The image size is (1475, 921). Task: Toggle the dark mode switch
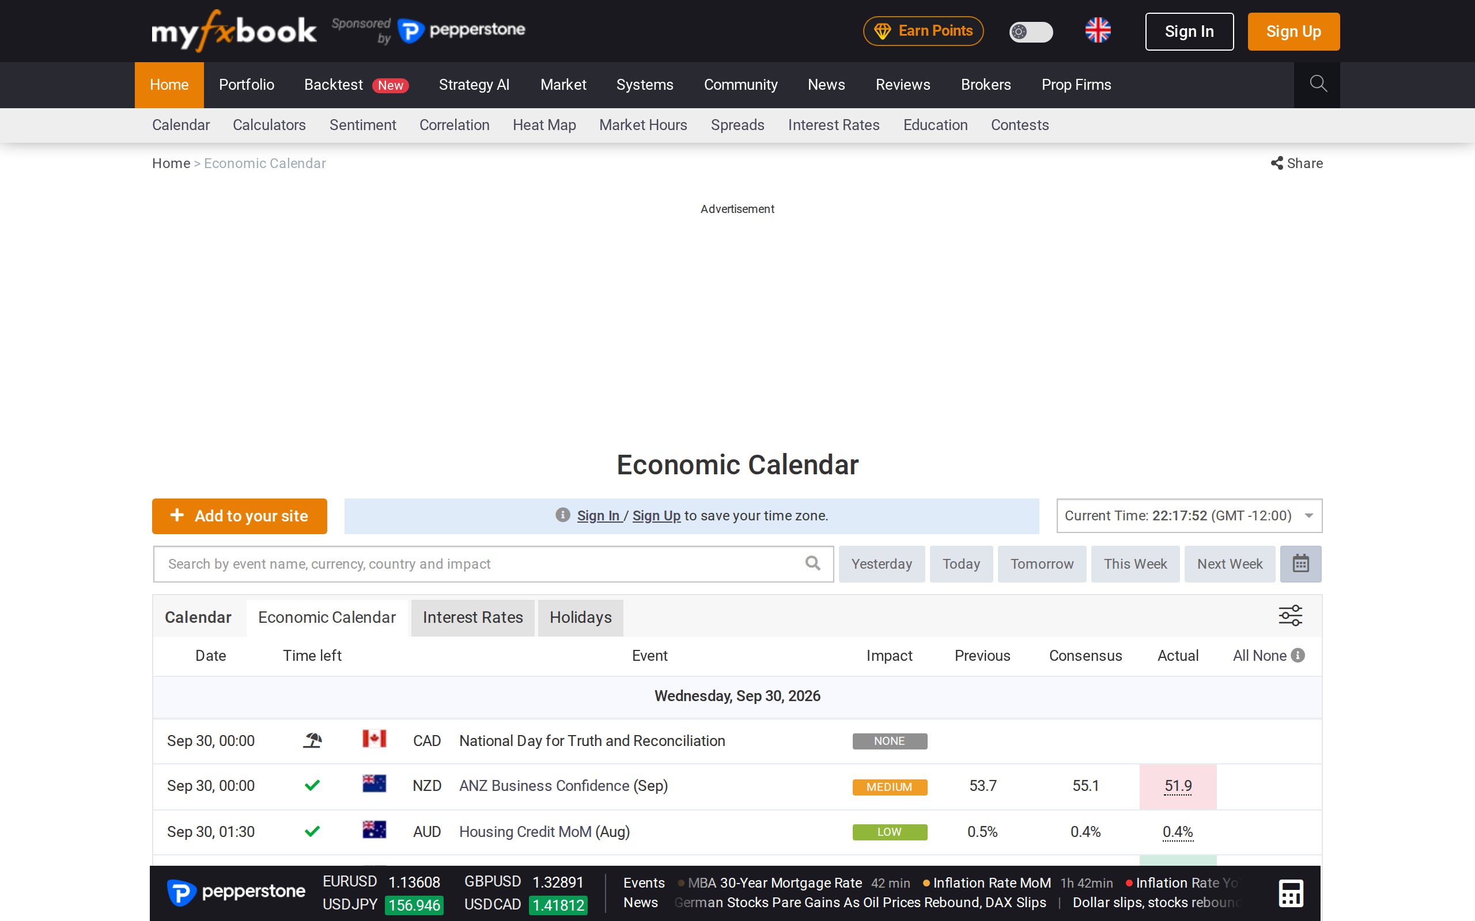(x=1031, y=32)
